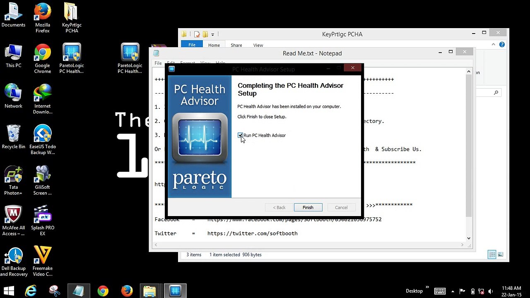Uncheck Run PC Health Advisor checkbox
This screenshot has height=298, width=530.
pos(240,135)
